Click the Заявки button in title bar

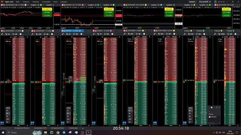point(192,1)
